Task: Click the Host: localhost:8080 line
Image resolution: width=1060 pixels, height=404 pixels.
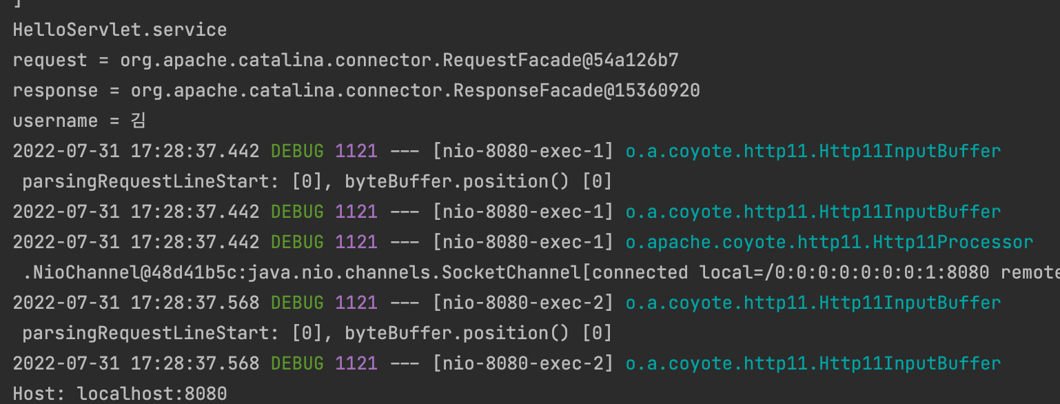Action: 120,394
